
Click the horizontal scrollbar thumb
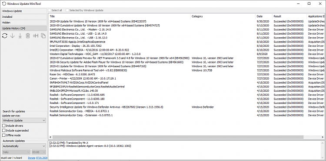(178, 137)
